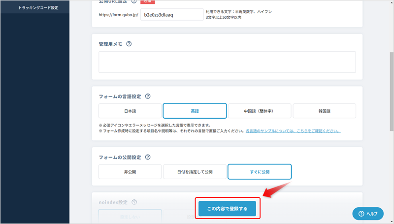This screenshot has height=224, width=394.
Task: Open the ヘルプ floating button
Action: coord(368,213)
